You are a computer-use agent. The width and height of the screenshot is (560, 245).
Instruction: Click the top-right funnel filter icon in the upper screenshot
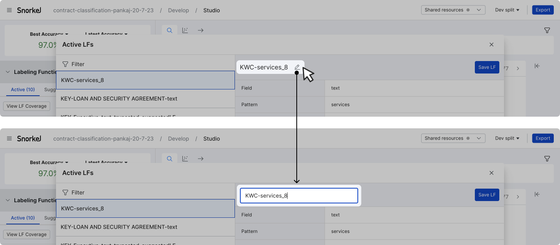547,30
